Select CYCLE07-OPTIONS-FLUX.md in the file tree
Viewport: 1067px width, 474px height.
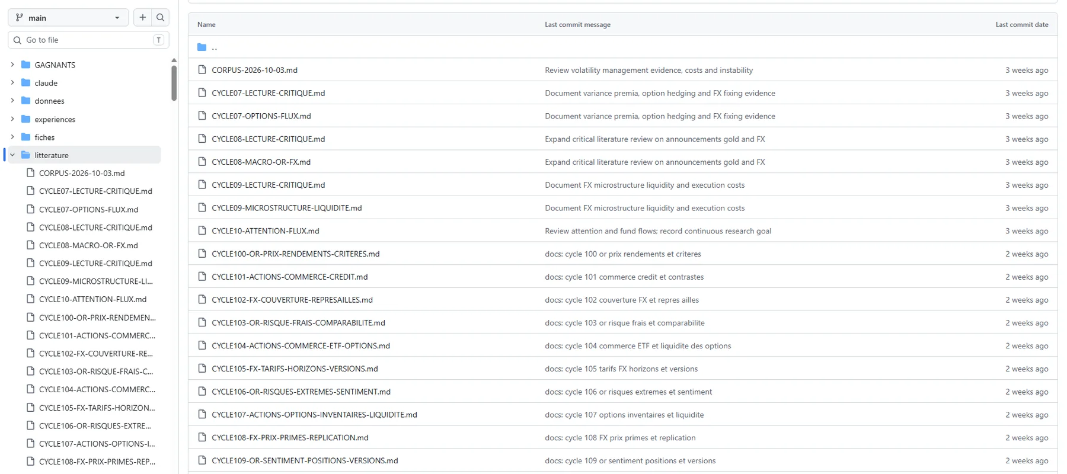(x=88, y=209)
